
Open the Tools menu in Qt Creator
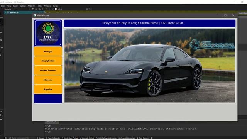pyautogui.click(x=39, y=6)
